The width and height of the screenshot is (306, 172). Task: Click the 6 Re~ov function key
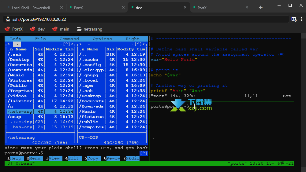(112, 158)
